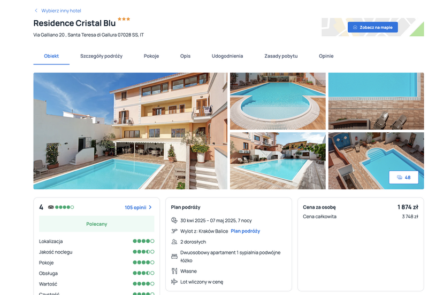Image resolution: width=428 pixels, height=295 pixels.
Task: Click the bed icon next to apartment type
Action: coord(174,257)
